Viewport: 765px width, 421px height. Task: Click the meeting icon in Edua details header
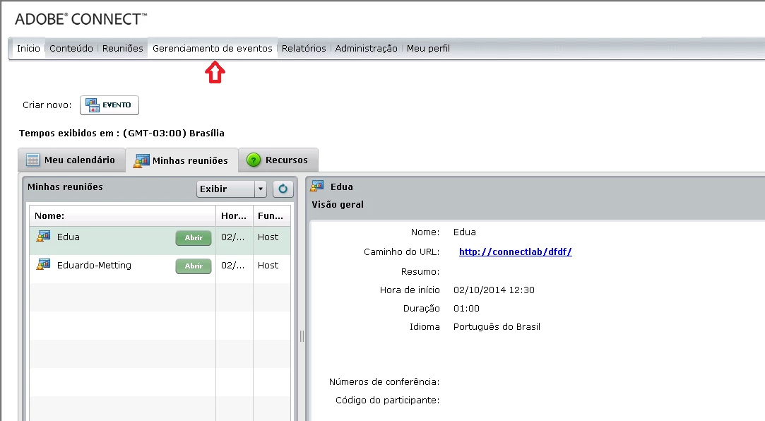(x=317, y=186)
